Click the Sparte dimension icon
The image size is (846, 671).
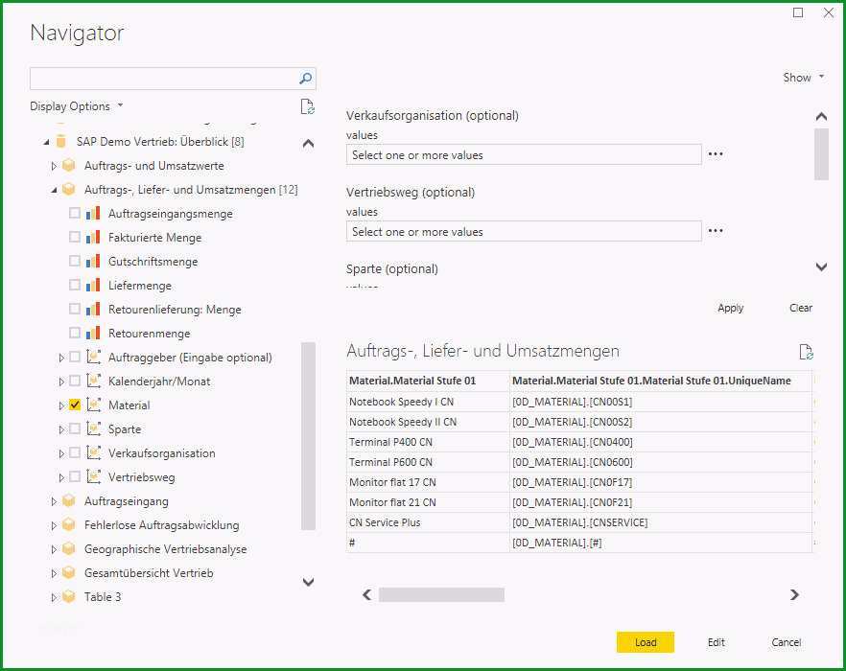pyautogui.click(x=94, y=428)
